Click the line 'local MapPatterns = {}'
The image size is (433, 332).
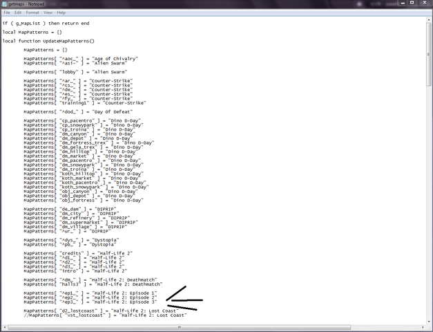click(32, 32)
